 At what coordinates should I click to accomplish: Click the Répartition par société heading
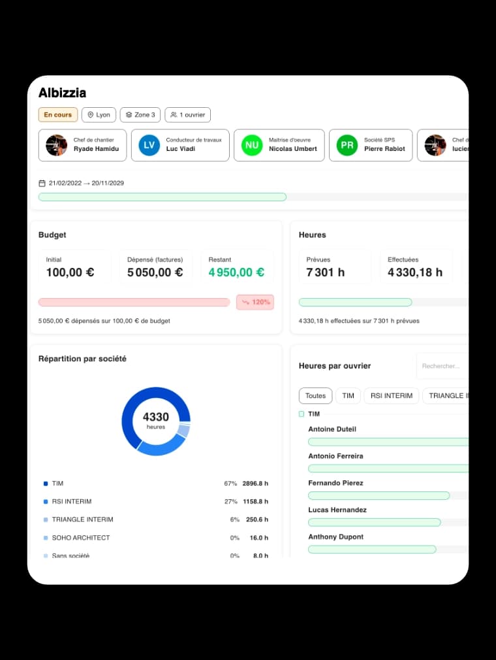pos(82,359)
